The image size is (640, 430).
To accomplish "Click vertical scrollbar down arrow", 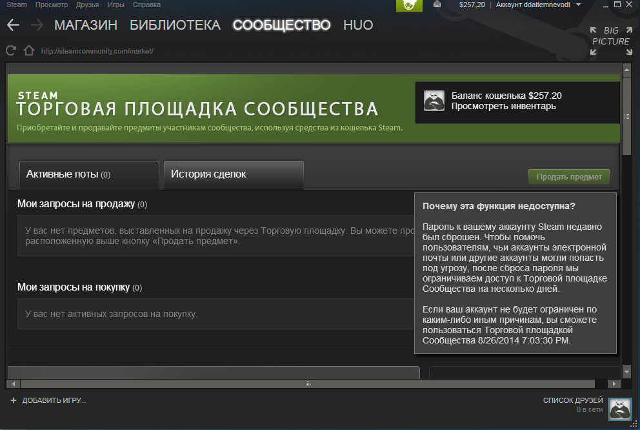I will [626, 372].
